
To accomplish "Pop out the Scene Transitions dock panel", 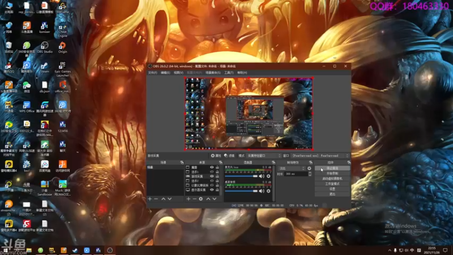I will 310,163.
